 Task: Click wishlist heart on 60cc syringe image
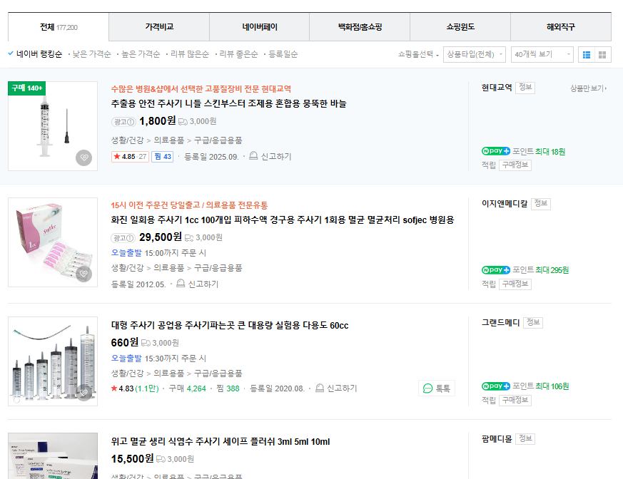(x=84, y=392)
